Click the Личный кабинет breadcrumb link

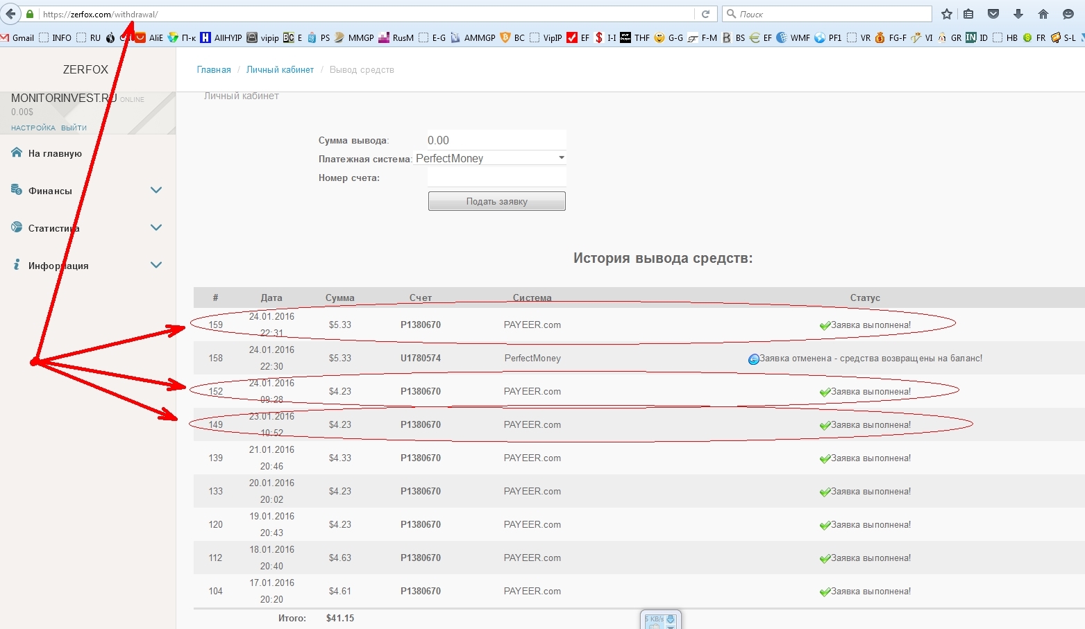(280, 70)
